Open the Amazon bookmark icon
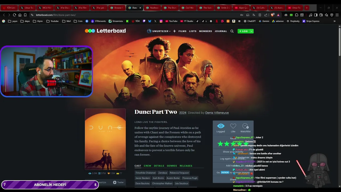 [x=234, y=21]
